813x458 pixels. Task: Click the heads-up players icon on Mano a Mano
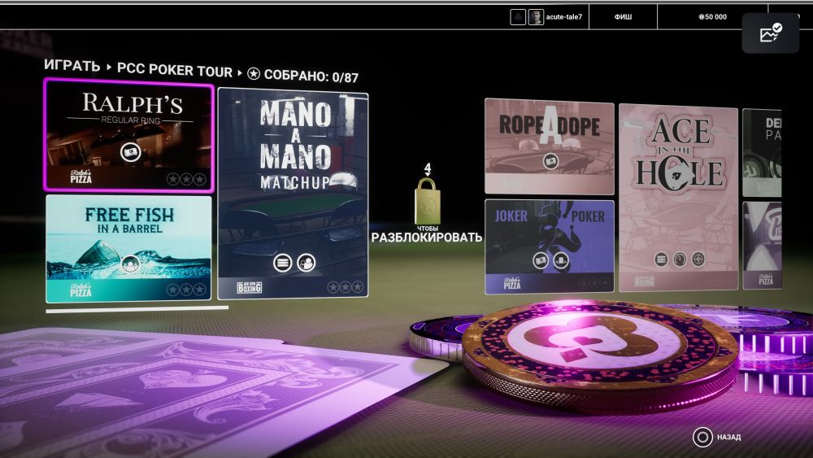tap(306, 262)
